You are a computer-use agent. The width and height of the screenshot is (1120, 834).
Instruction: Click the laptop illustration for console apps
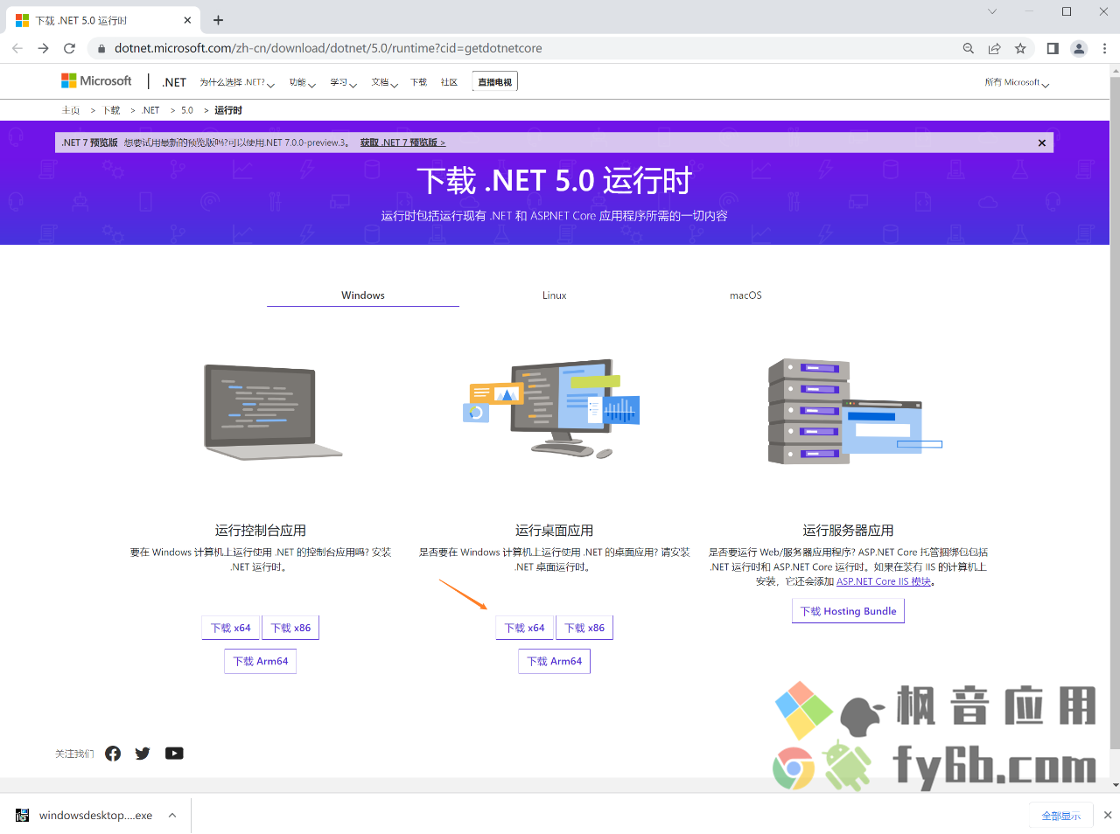[272, 412]
